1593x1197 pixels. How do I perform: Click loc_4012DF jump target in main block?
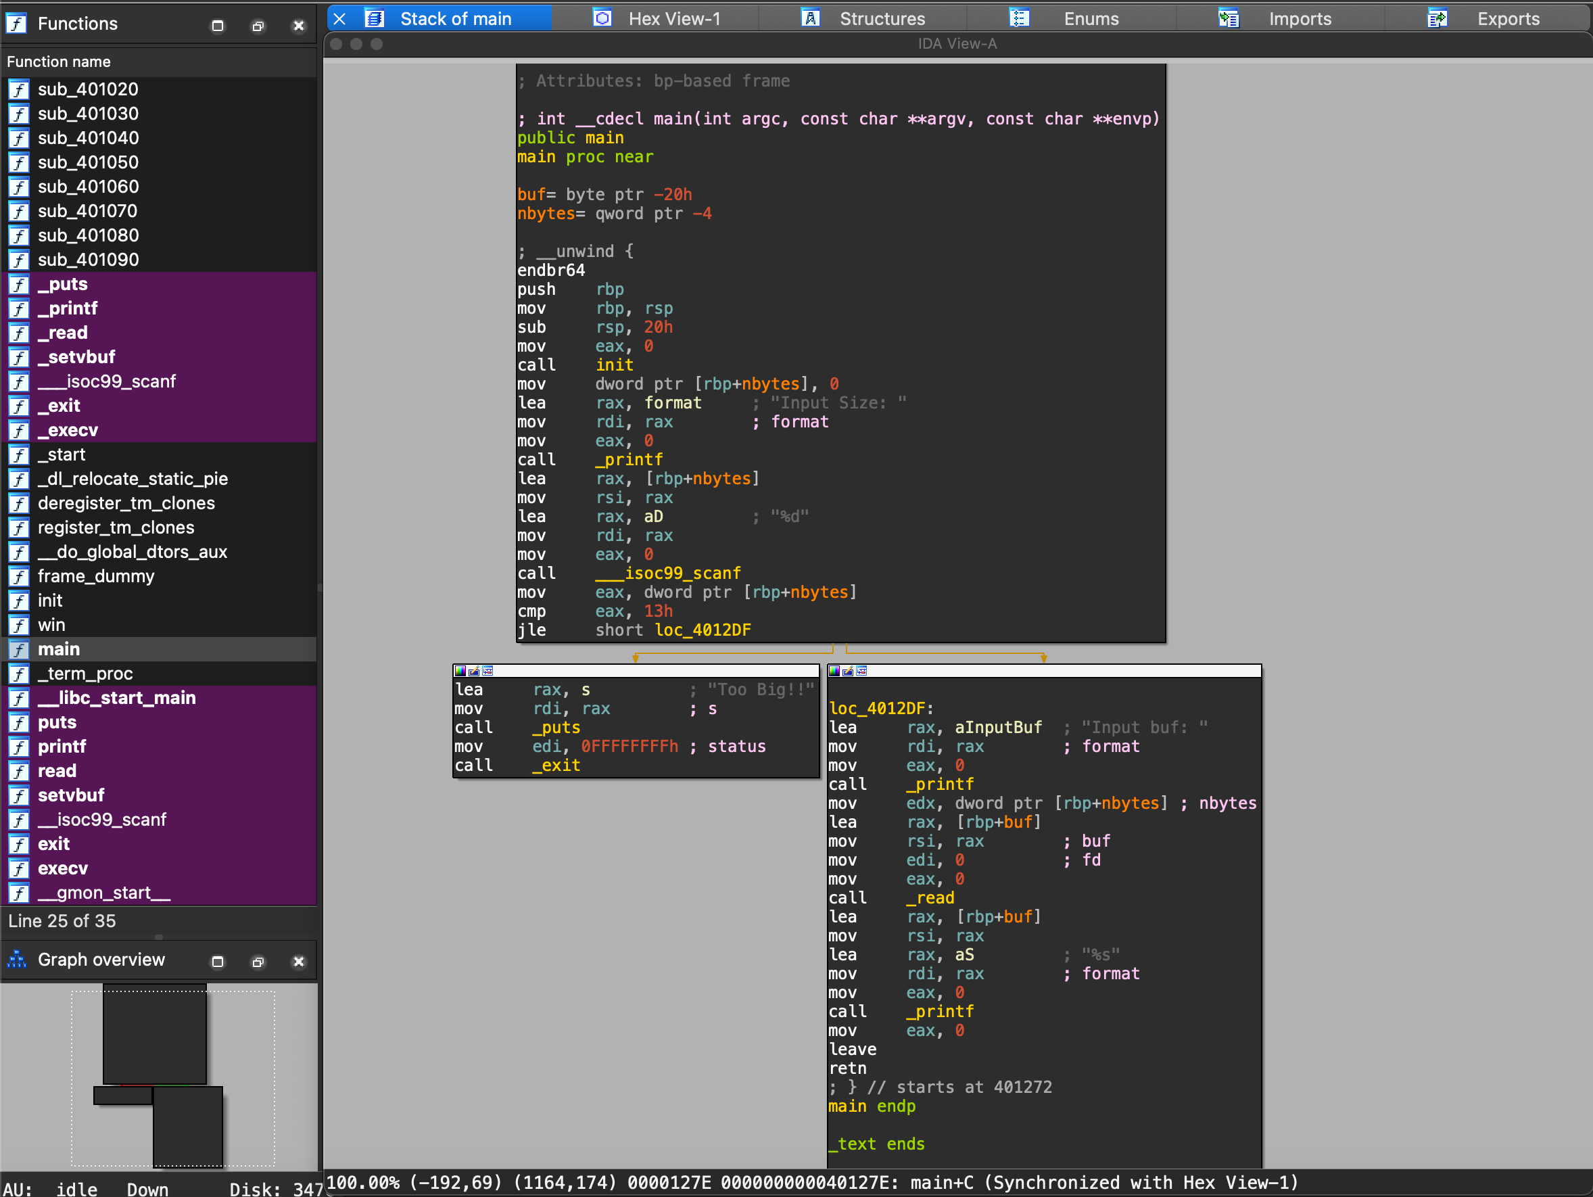[x=703, y=630]
